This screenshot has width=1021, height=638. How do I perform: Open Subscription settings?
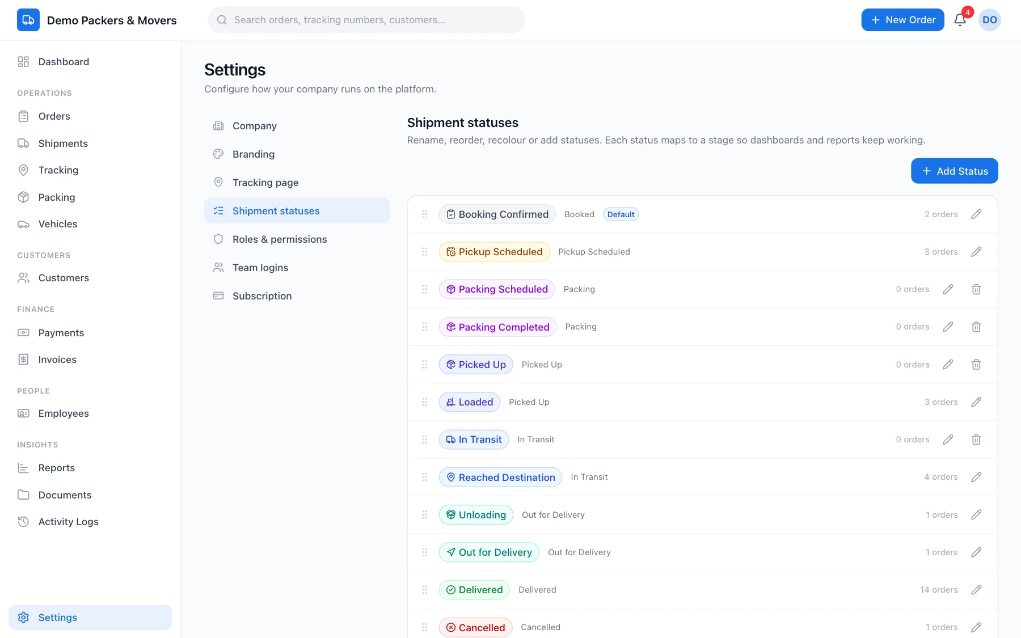coord(297,296)
